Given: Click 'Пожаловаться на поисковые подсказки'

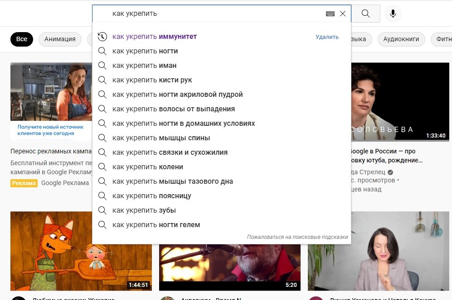Looking at the screenshot, I should pyautogui.click(x=297, y=237).
